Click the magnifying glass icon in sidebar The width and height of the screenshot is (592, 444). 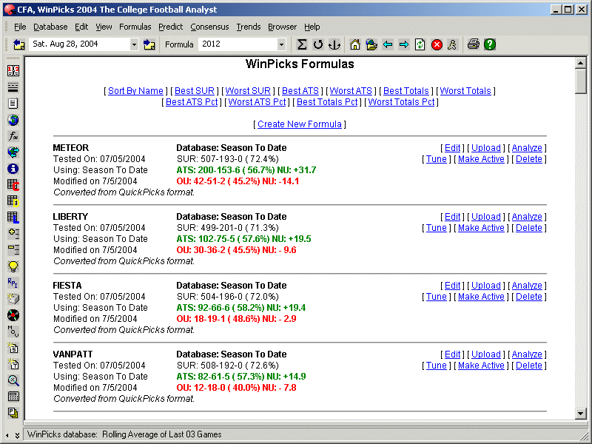pos(13,380)
